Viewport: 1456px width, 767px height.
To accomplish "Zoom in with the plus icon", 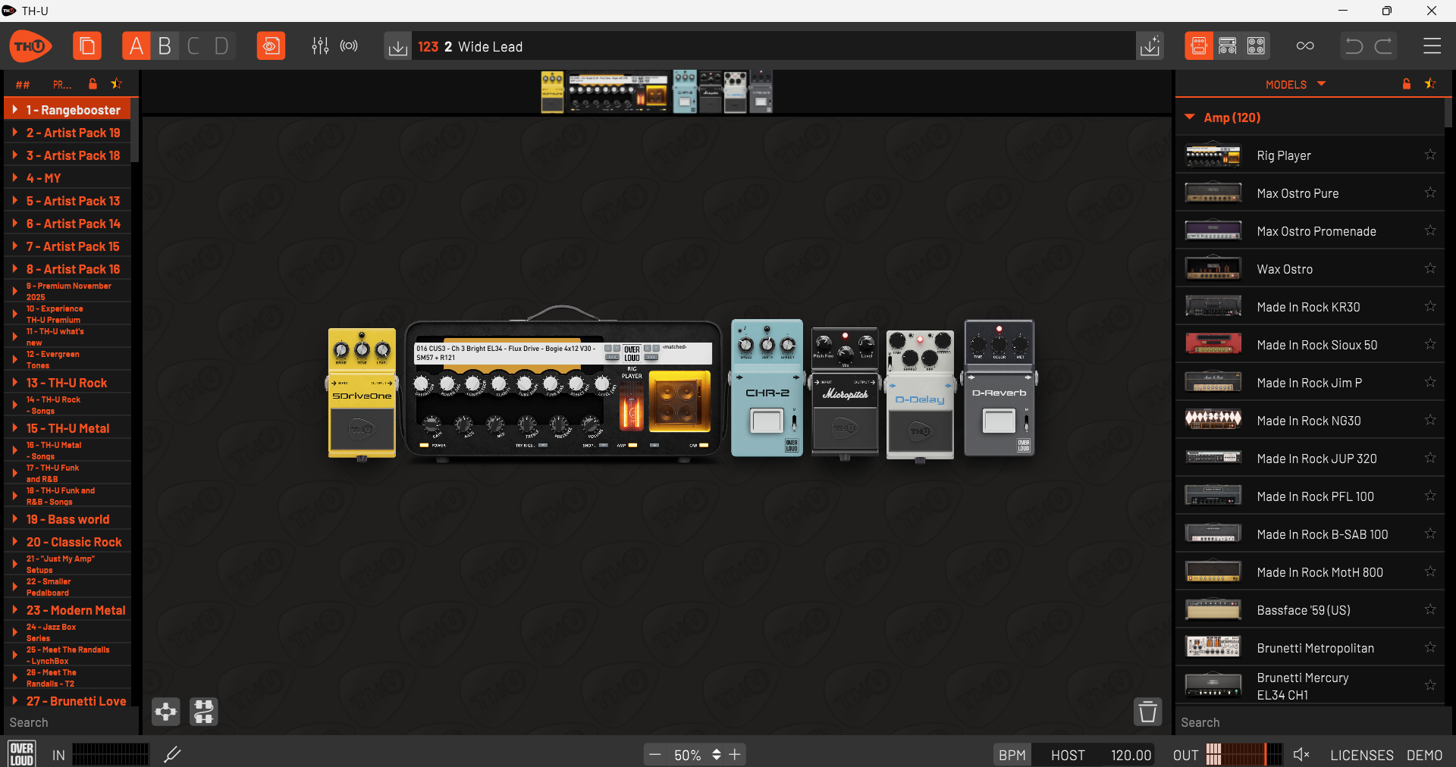I will pyautogui.click(x=734, y=755).
